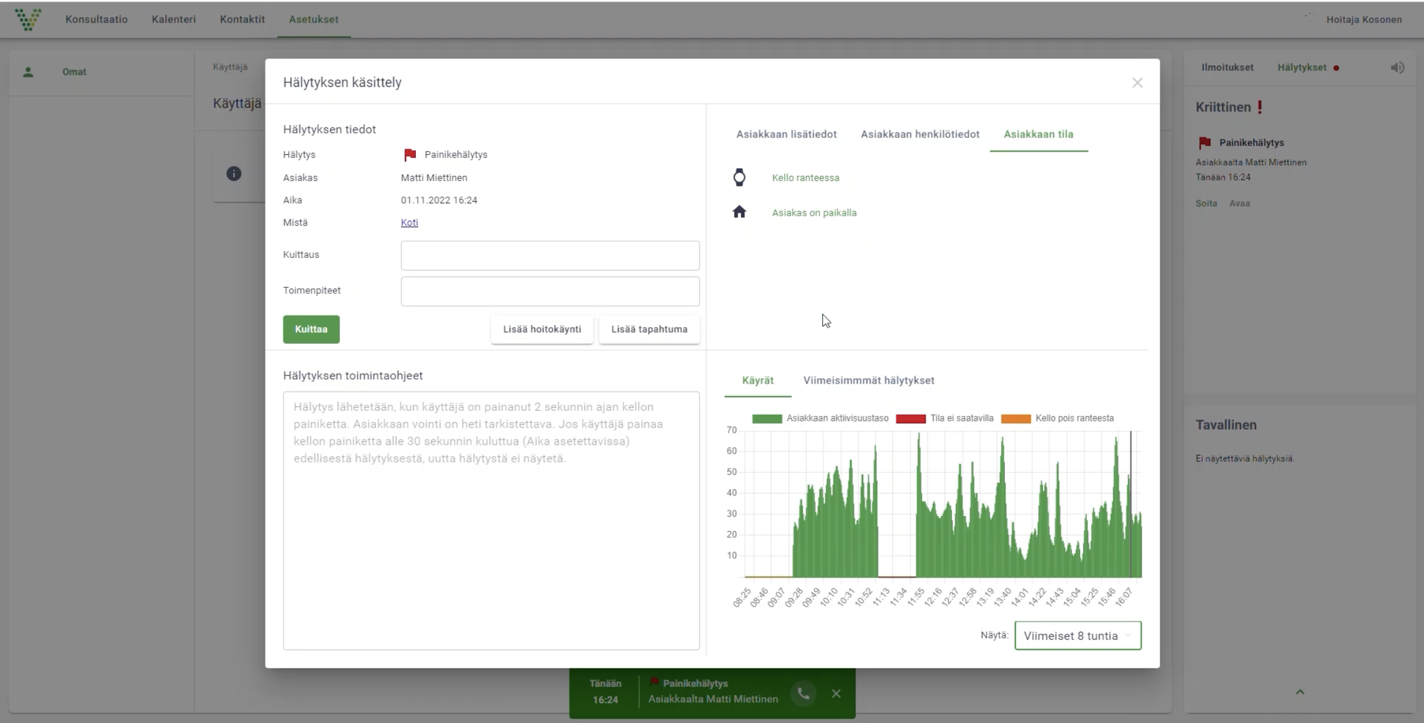Open Kalenteri menu
The image size is (1424, 723).
(x=173, y=19)
